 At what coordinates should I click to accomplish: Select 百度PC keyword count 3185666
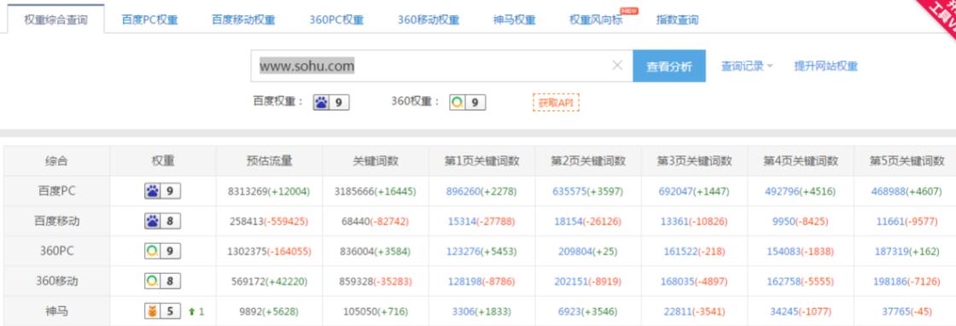tap(354, 191)
